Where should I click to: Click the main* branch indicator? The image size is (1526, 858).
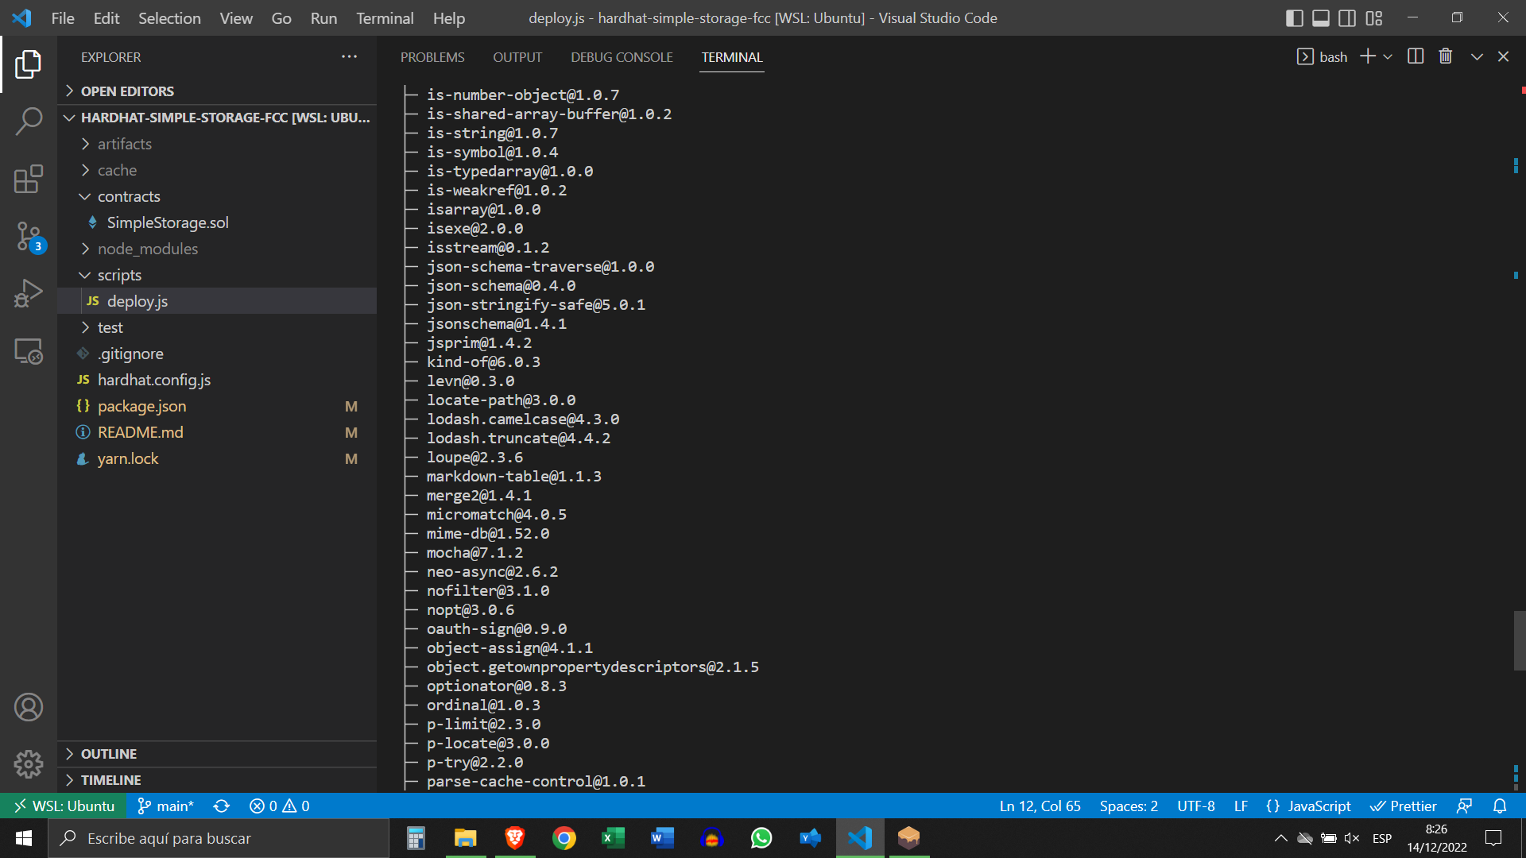pyautogui.click(x=165, y=806)
